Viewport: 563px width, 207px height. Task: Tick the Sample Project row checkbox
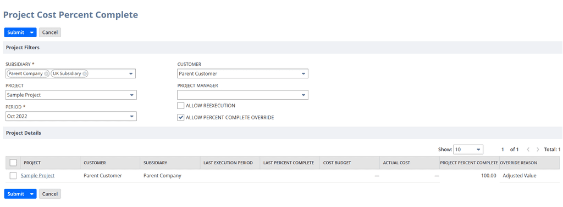click(13, 176)
